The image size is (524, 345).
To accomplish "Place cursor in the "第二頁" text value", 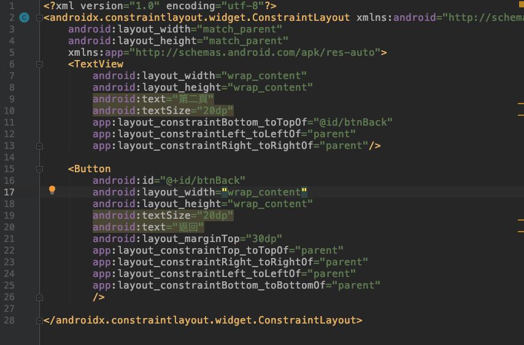I will click(193, 99).
